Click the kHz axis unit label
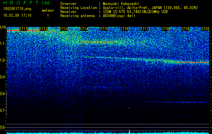Screen dimensions: 212x134 coord(3,27)
